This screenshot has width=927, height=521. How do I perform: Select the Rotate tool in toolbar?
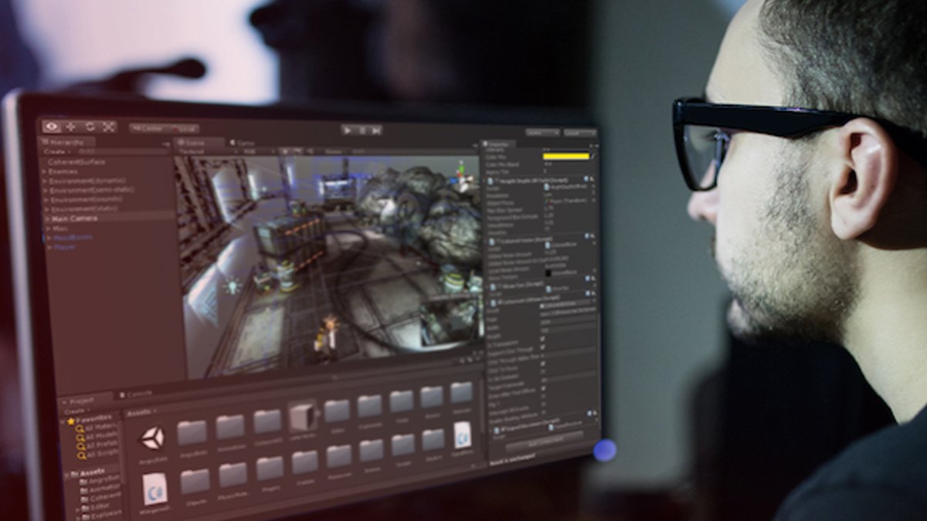[90, 127]
